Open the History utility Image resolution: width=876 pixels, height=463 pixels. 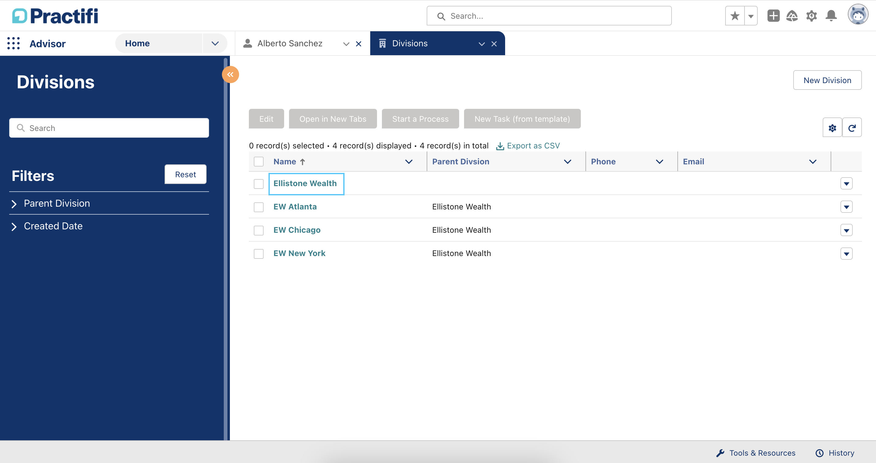click(x=835, y=453)
